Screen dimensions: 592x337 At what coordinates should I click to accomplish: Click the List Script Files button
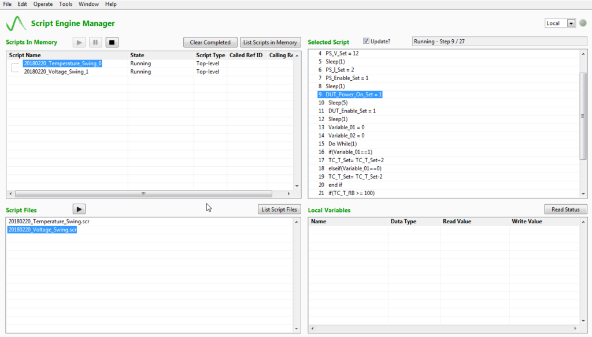[x=279, y=209]
